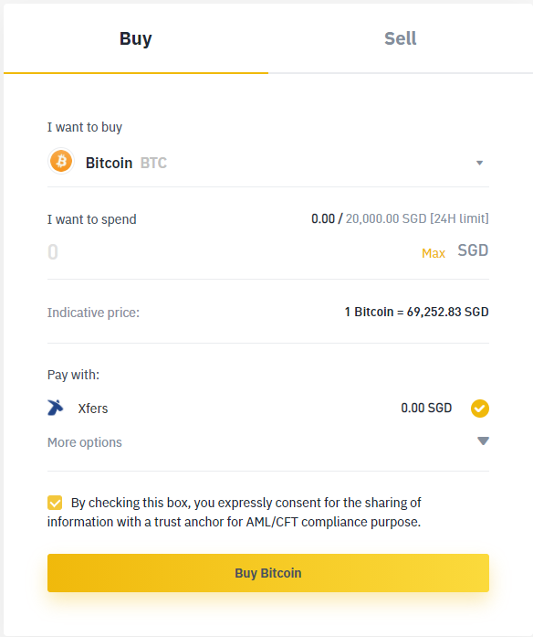The height and width of the screenshot is (637, 533).
Task: Click the Buy Bitcoin button
Action: (268, 573)
